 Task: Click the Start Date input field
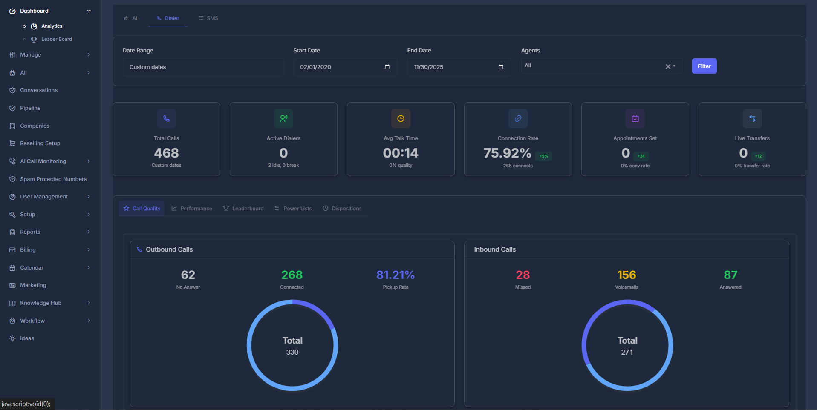(x=345, y=67)
